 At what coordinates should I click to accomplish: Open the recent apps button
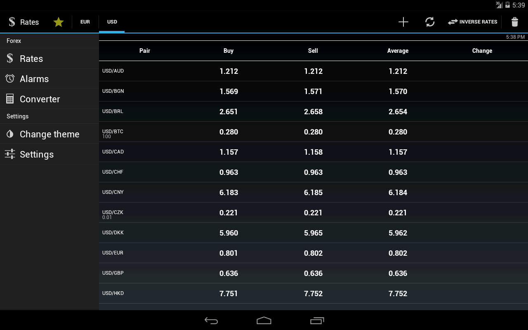[317, 321]
